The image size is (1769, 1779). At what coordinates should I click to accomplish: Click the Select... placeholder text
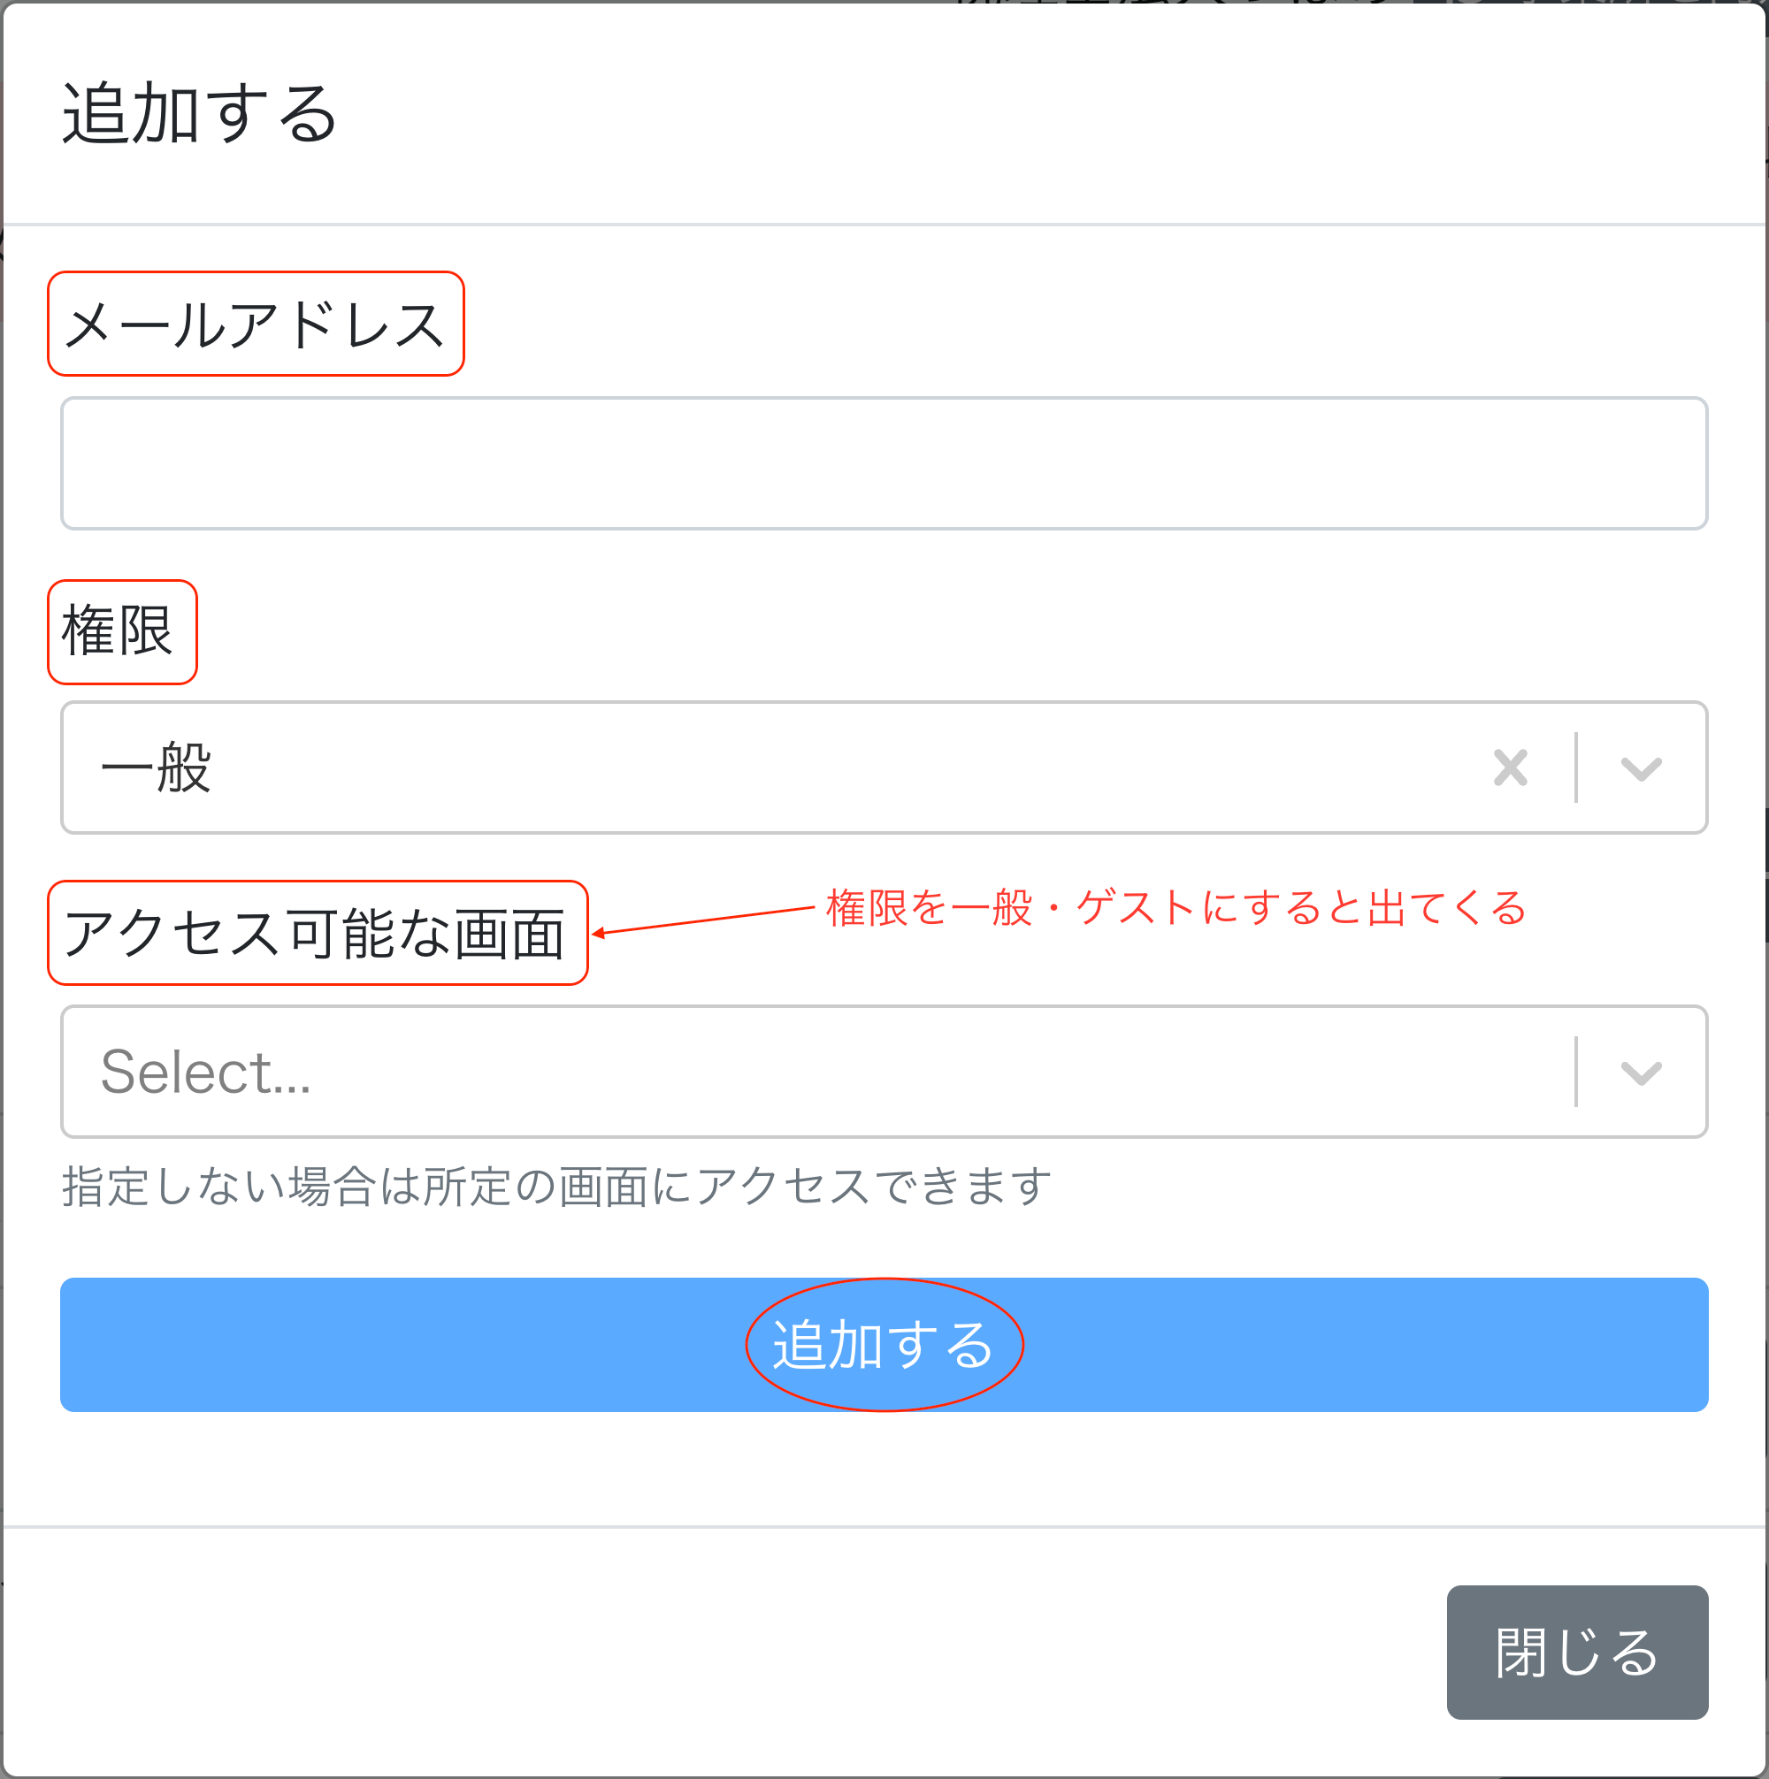point(205,1073)
